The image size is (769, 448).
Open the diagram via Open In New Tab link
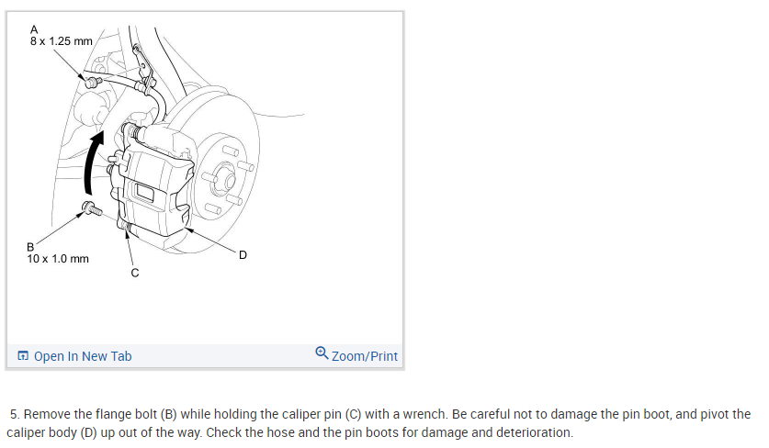(x=83, y=356)
